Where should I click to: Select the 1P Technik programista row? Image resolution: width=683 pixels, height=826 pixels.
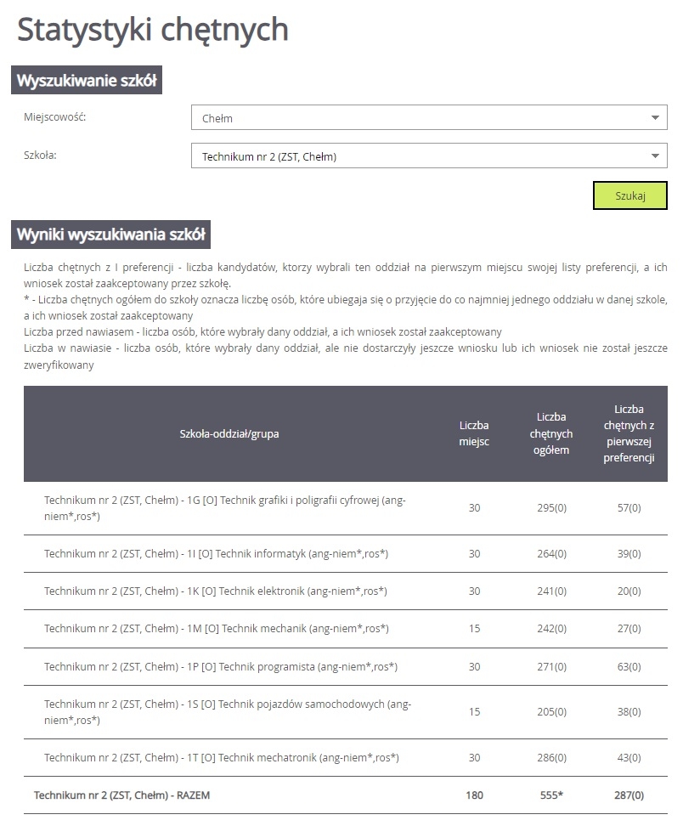(221, 667)
